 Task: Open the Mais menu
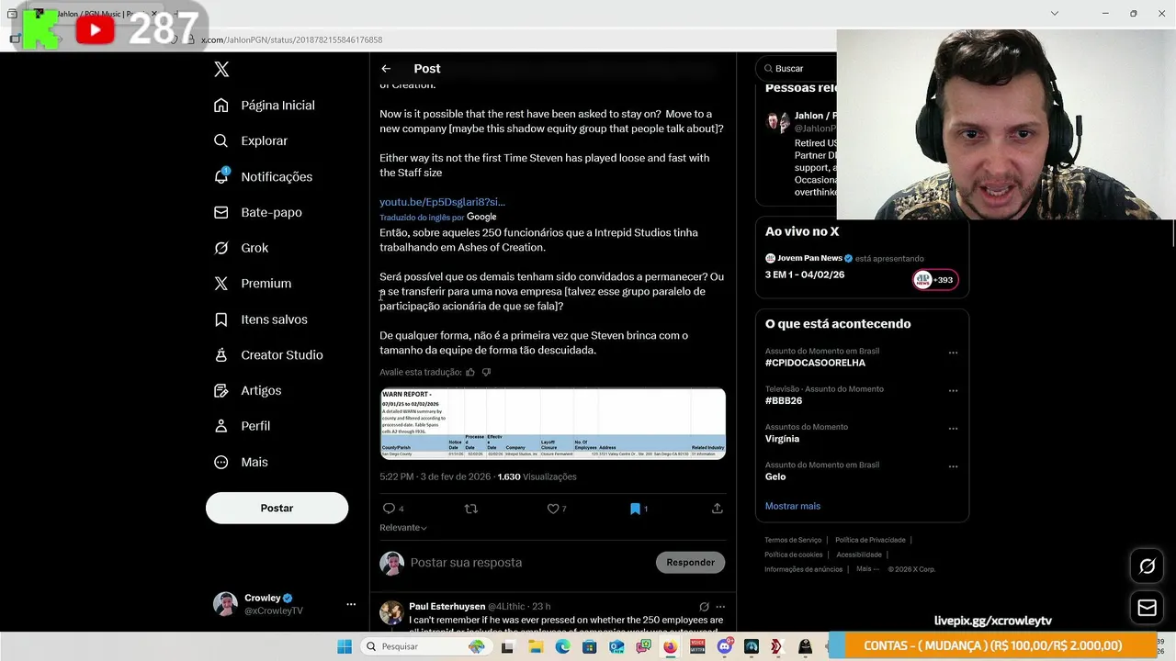[242, 462]
